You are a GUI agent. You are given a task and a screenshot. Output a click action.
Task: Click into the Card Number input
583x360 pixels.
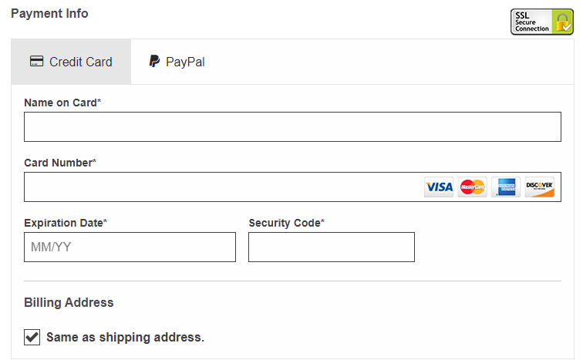point(220,187)
